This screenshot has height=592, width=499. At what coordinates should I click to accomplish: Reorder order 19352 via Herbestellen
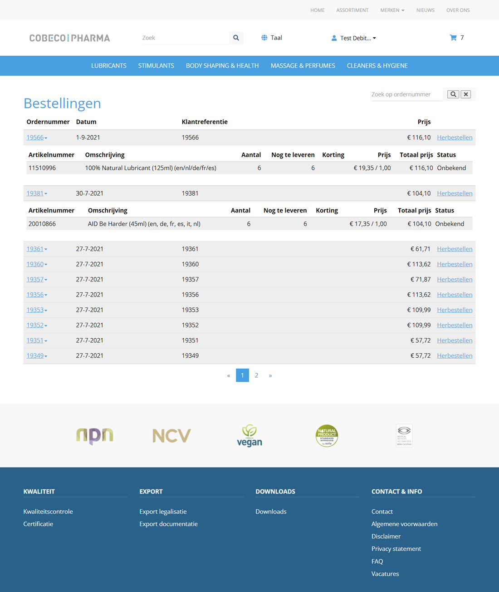pyautogui.click(x=455, y=325)
